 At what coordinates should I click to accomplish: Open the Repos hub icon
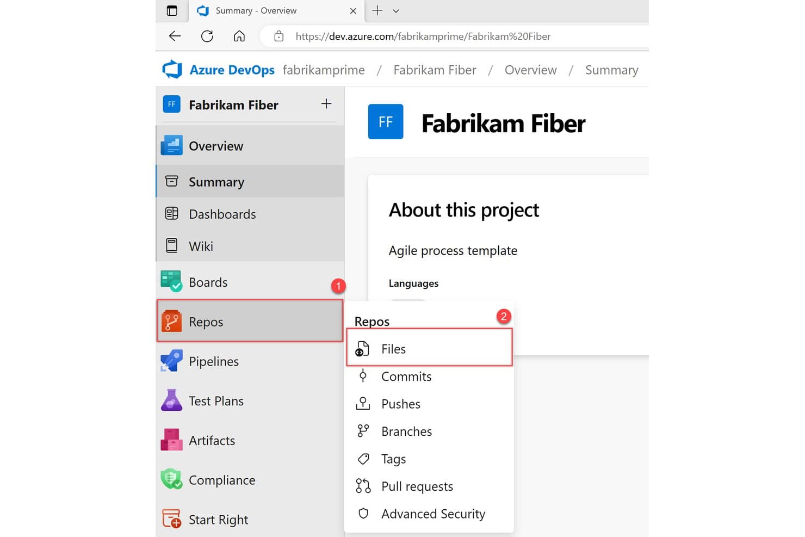(171, 321)
